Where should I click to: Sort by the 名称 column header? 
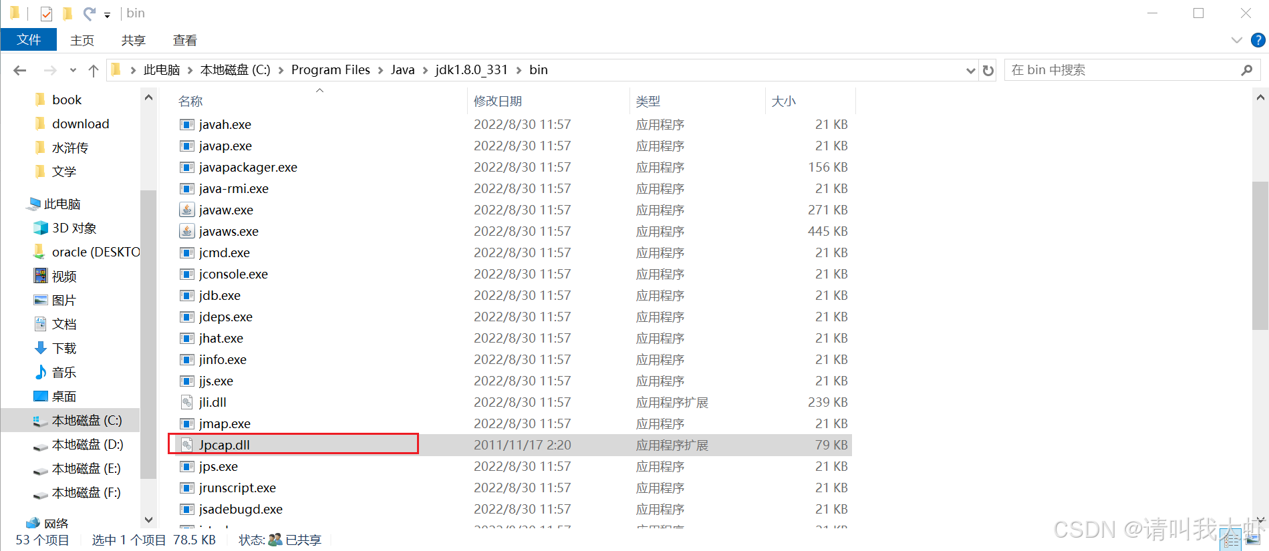pyautogui.click(x=320, y=101)
